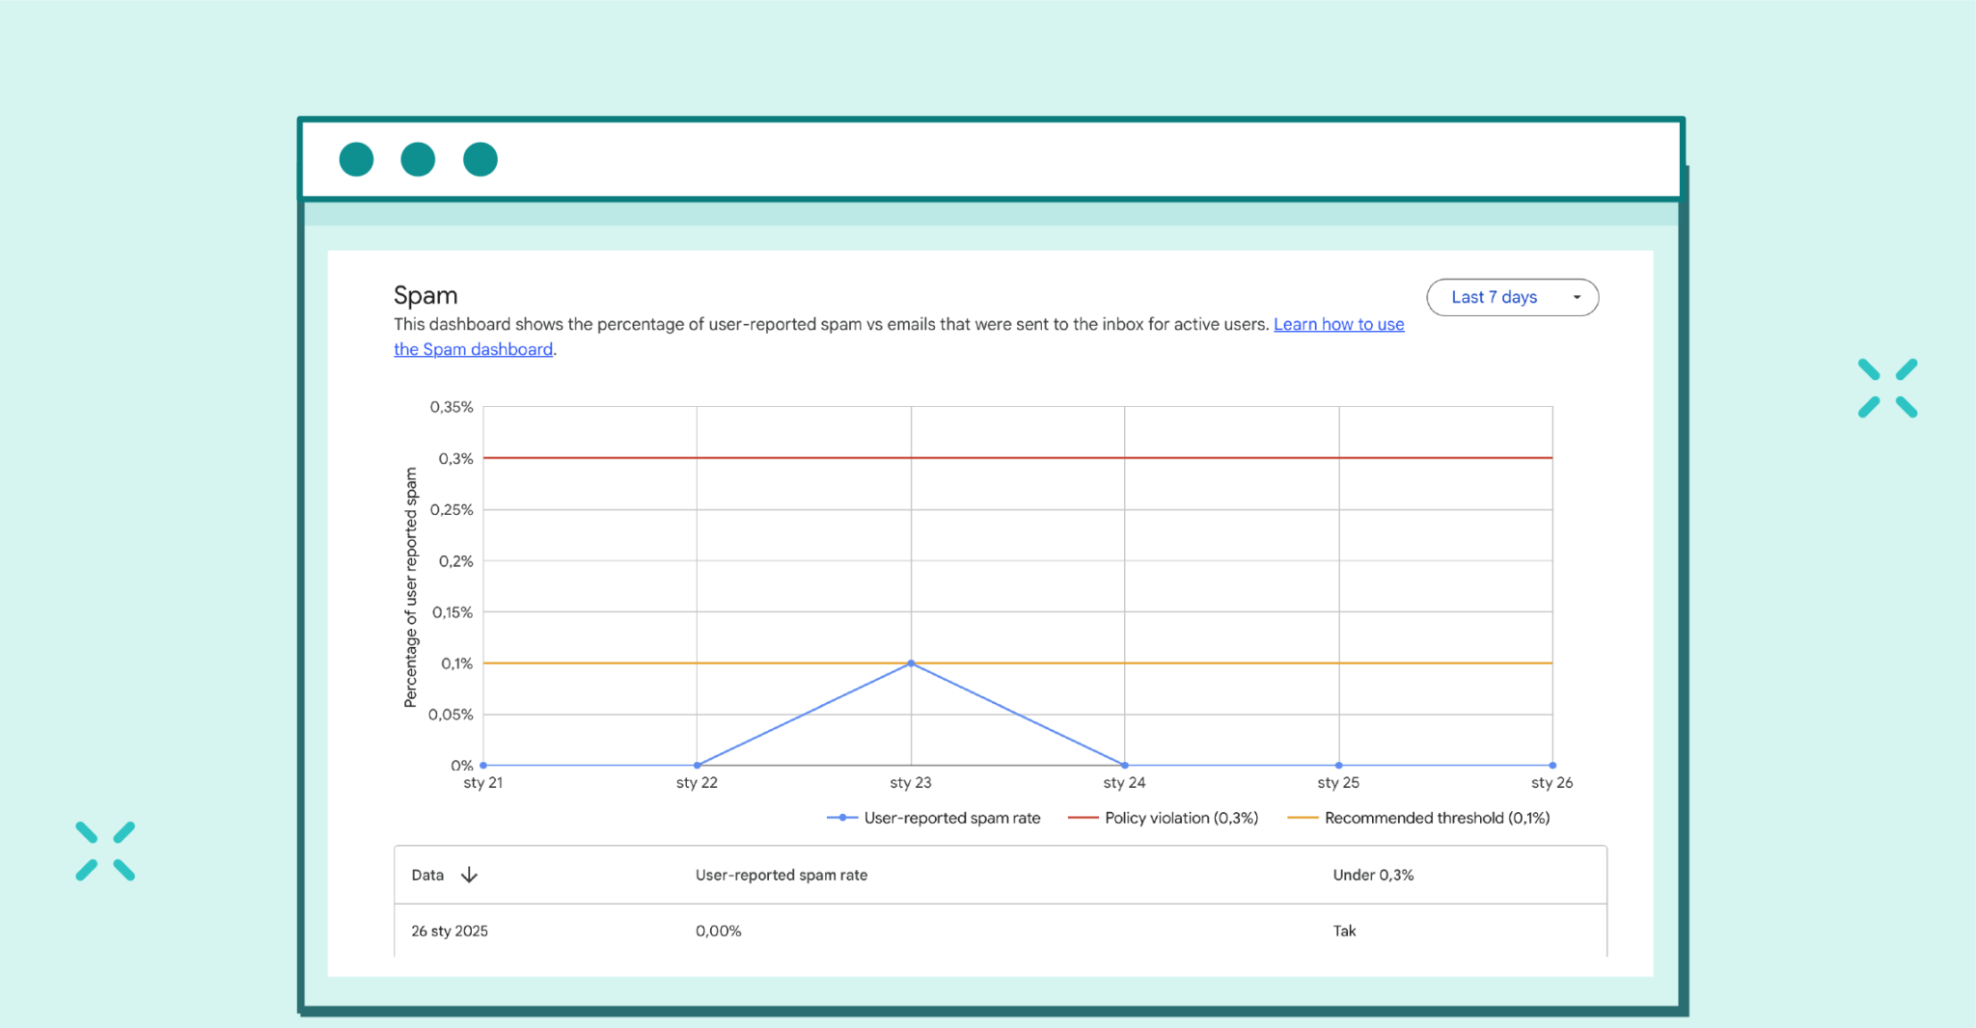Click the first teal browser window dot
This screenshot has height=1028, width=1976.
point(356,158)
